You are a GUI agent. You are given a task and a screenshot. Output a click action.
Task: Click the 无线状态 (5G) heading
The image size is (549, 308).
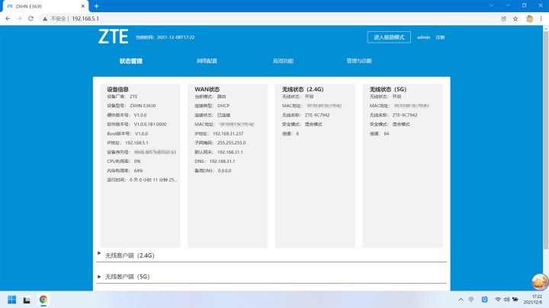point(388,90)
